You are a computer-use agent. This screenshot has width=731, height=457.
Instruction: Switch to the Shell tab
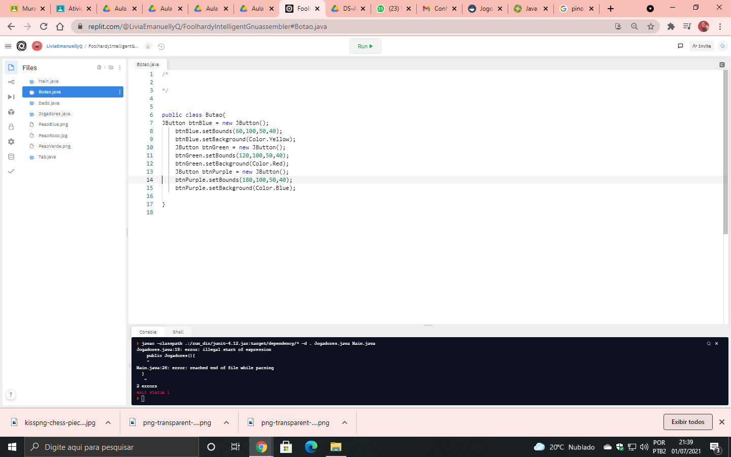[x=178, y=332]
